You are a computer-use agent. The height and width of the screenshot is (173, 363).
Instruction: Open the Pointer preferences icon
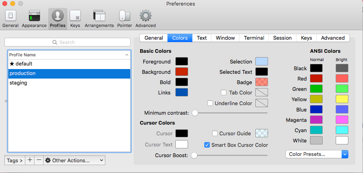pos(125,19)
